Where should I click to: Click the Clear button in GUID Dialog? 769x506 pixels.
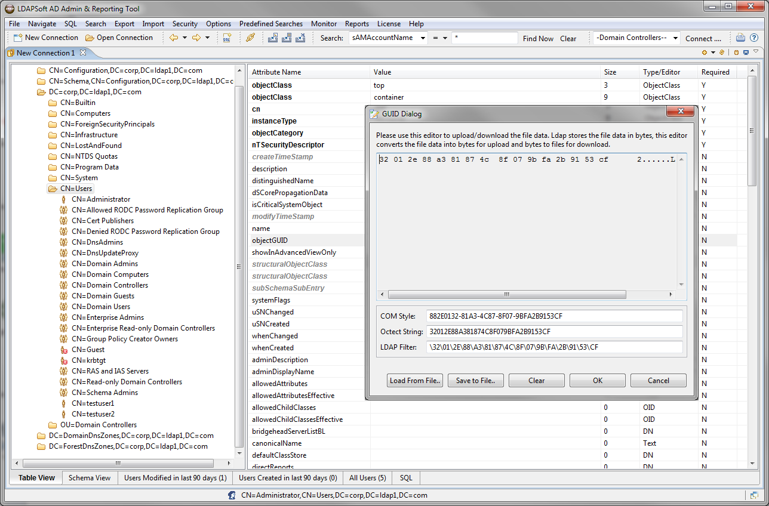tap(537, 381)
